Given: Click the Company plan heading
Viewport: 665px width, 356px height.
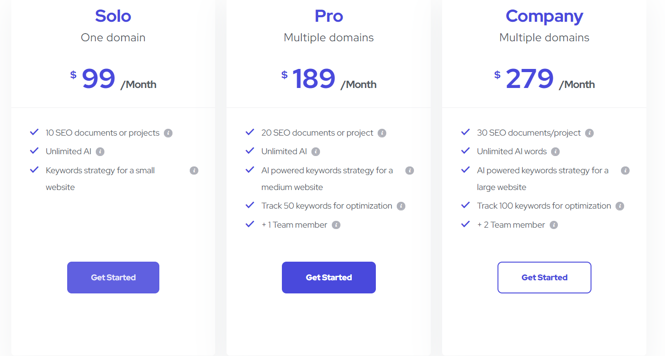Looking at the screenshot, I should coord(544,16).
